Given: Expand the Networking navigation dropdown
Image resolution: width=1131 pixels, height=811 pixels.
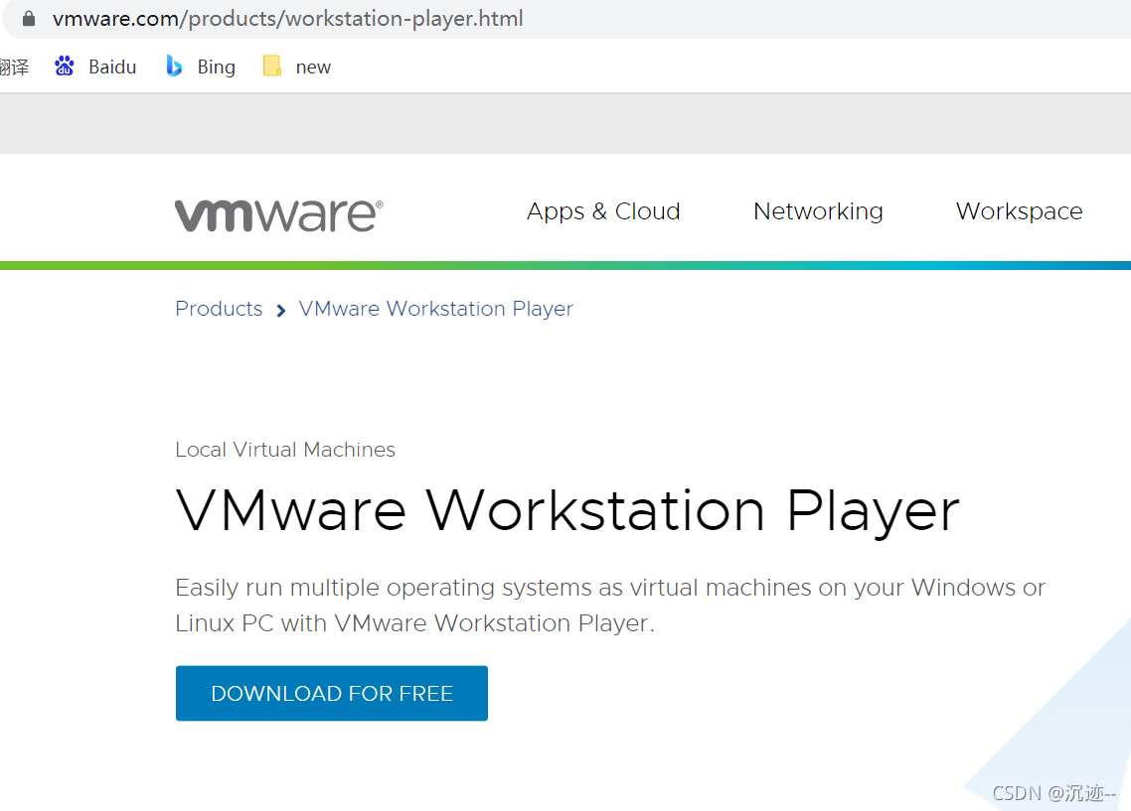Looking at the screenshot, I should [818, 211].
